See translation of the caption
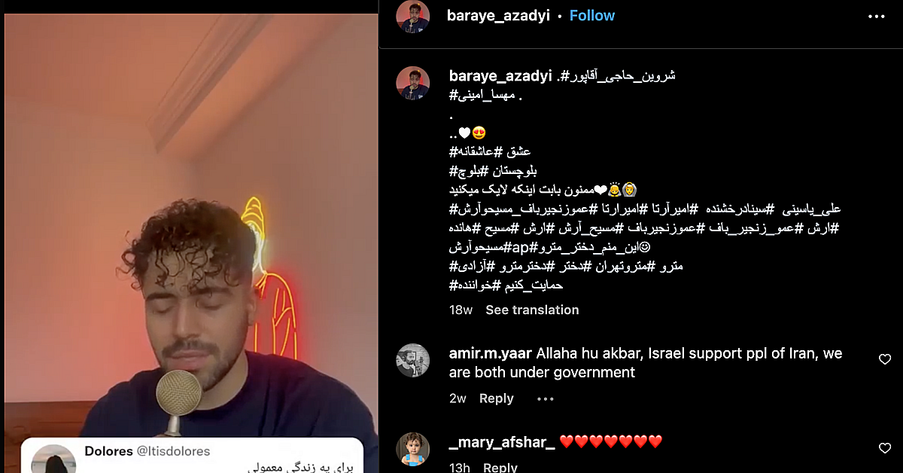Image resolution: width=903 pixels, height=473 pixels. click(x=532, y=310)
